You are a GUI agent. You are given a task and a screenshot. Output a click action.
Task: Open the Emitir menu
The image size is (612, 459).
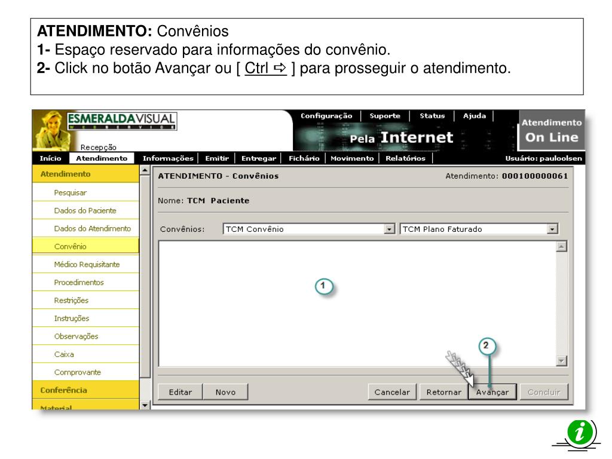[217, 158]
